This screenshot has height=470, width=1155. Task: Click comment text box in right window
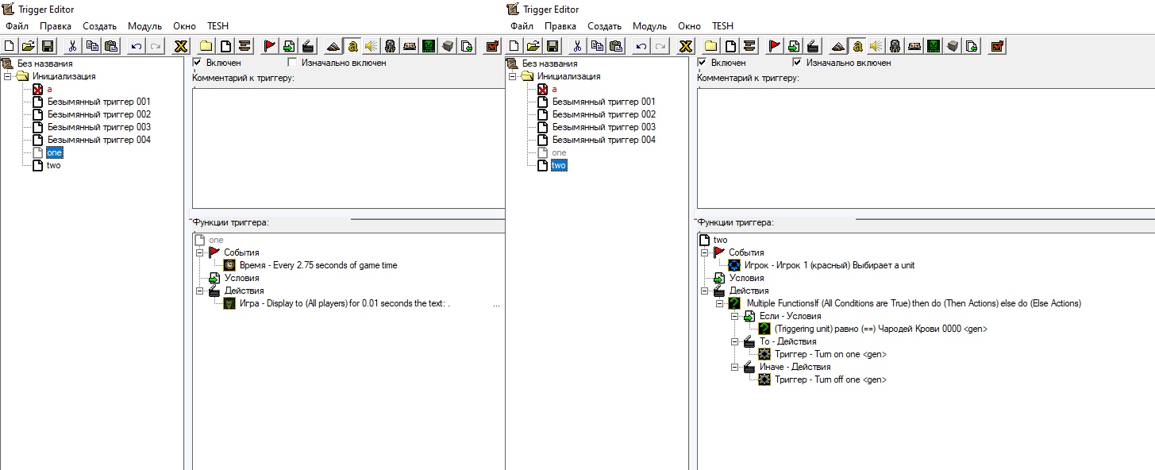coord(926,148)
